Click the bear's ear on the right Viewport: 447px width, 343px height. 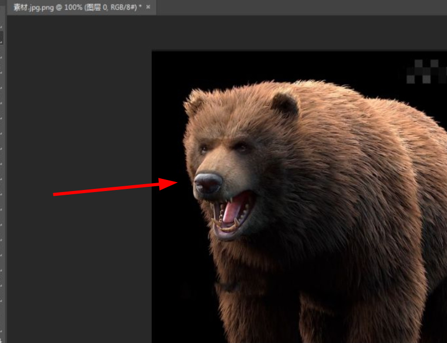click(x=285, y=104)
